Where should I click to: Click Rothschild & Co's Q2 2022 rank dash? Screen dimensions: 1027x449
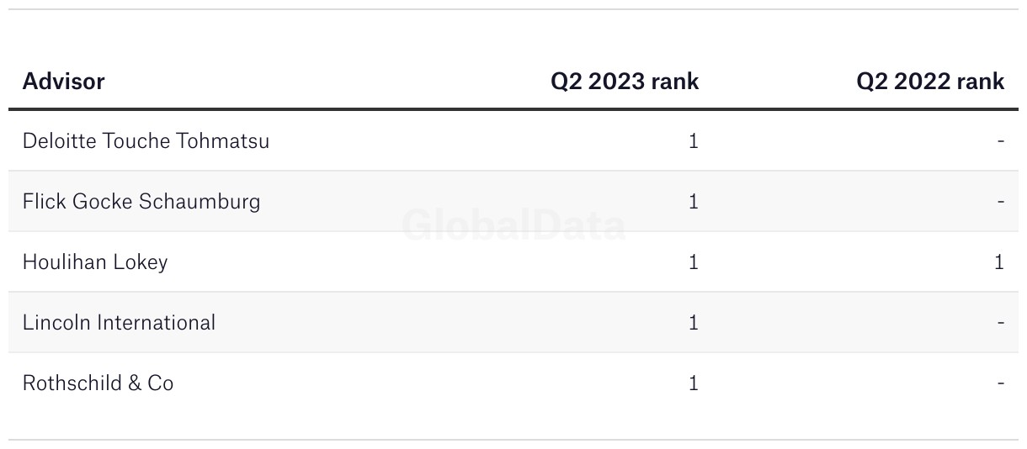1000,383
